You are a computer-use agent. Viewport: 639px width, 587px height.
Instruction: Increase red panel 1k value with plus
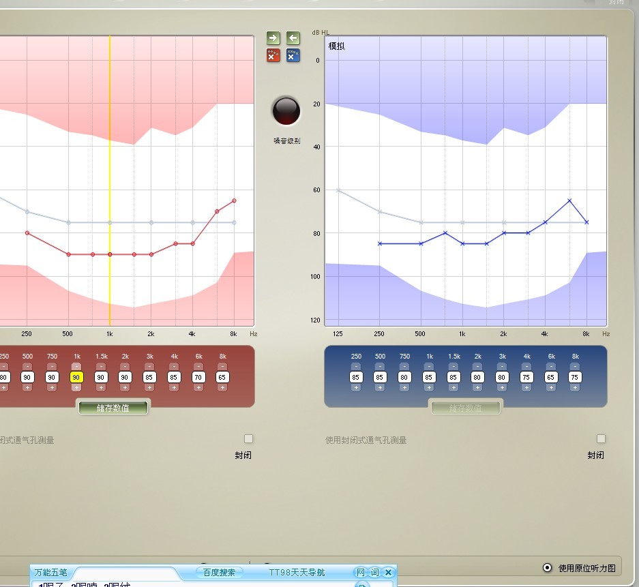coord(76,388)
